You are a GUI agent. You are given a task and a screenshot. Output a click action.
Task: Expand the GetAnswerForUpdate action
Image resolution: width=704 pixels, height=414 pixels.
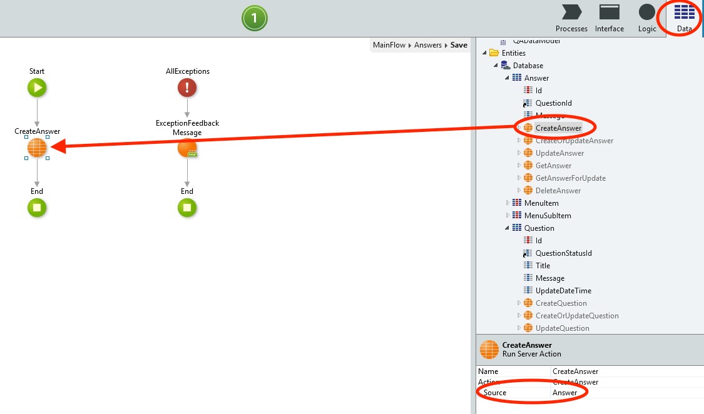519,178
